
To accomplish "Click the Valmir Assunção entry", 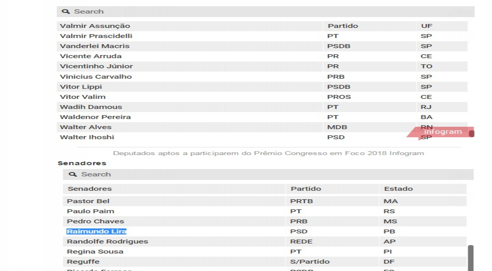I will point(95,26).
